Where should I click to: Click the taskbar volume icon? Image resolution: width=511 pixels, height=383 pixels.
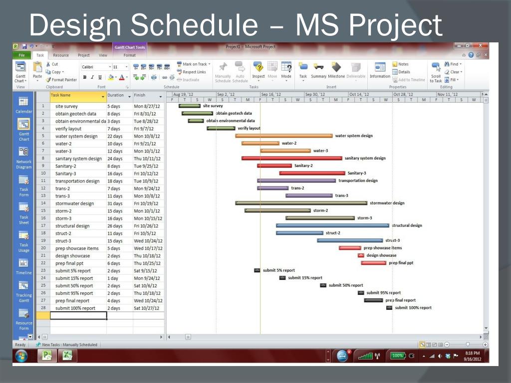pos(440,356)
